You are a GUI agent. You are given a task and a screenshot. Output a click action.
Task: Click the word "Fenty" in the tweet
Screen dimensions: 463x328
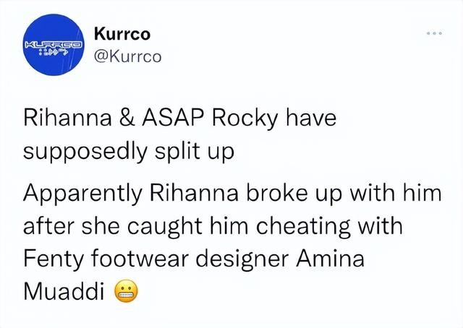[x=54, y=258]
